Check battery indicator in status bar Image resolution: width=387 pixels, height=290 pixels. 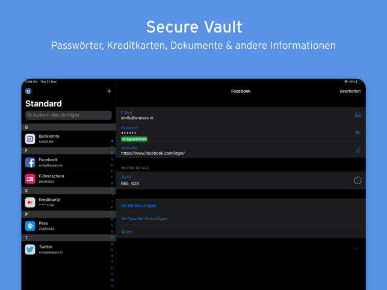(358, 82)
